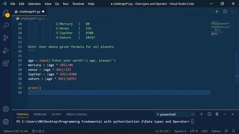
Task: Click the code minimap preview
Action: pos(221,28)
